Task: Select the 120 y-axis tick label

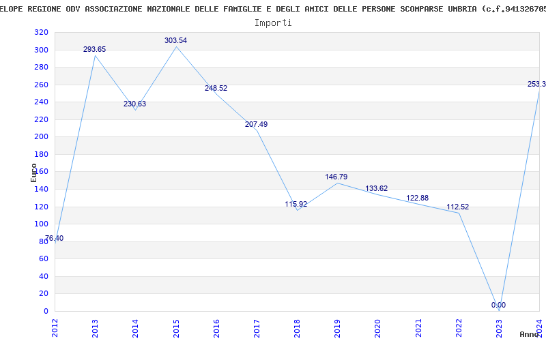Action: tap(41, 207)
